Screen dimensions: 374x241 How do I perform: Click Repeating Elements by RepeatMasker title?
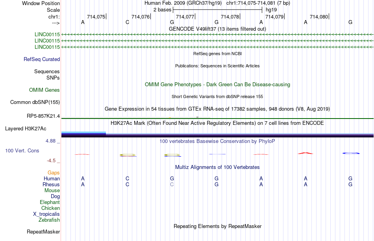[x=217, y=226]
